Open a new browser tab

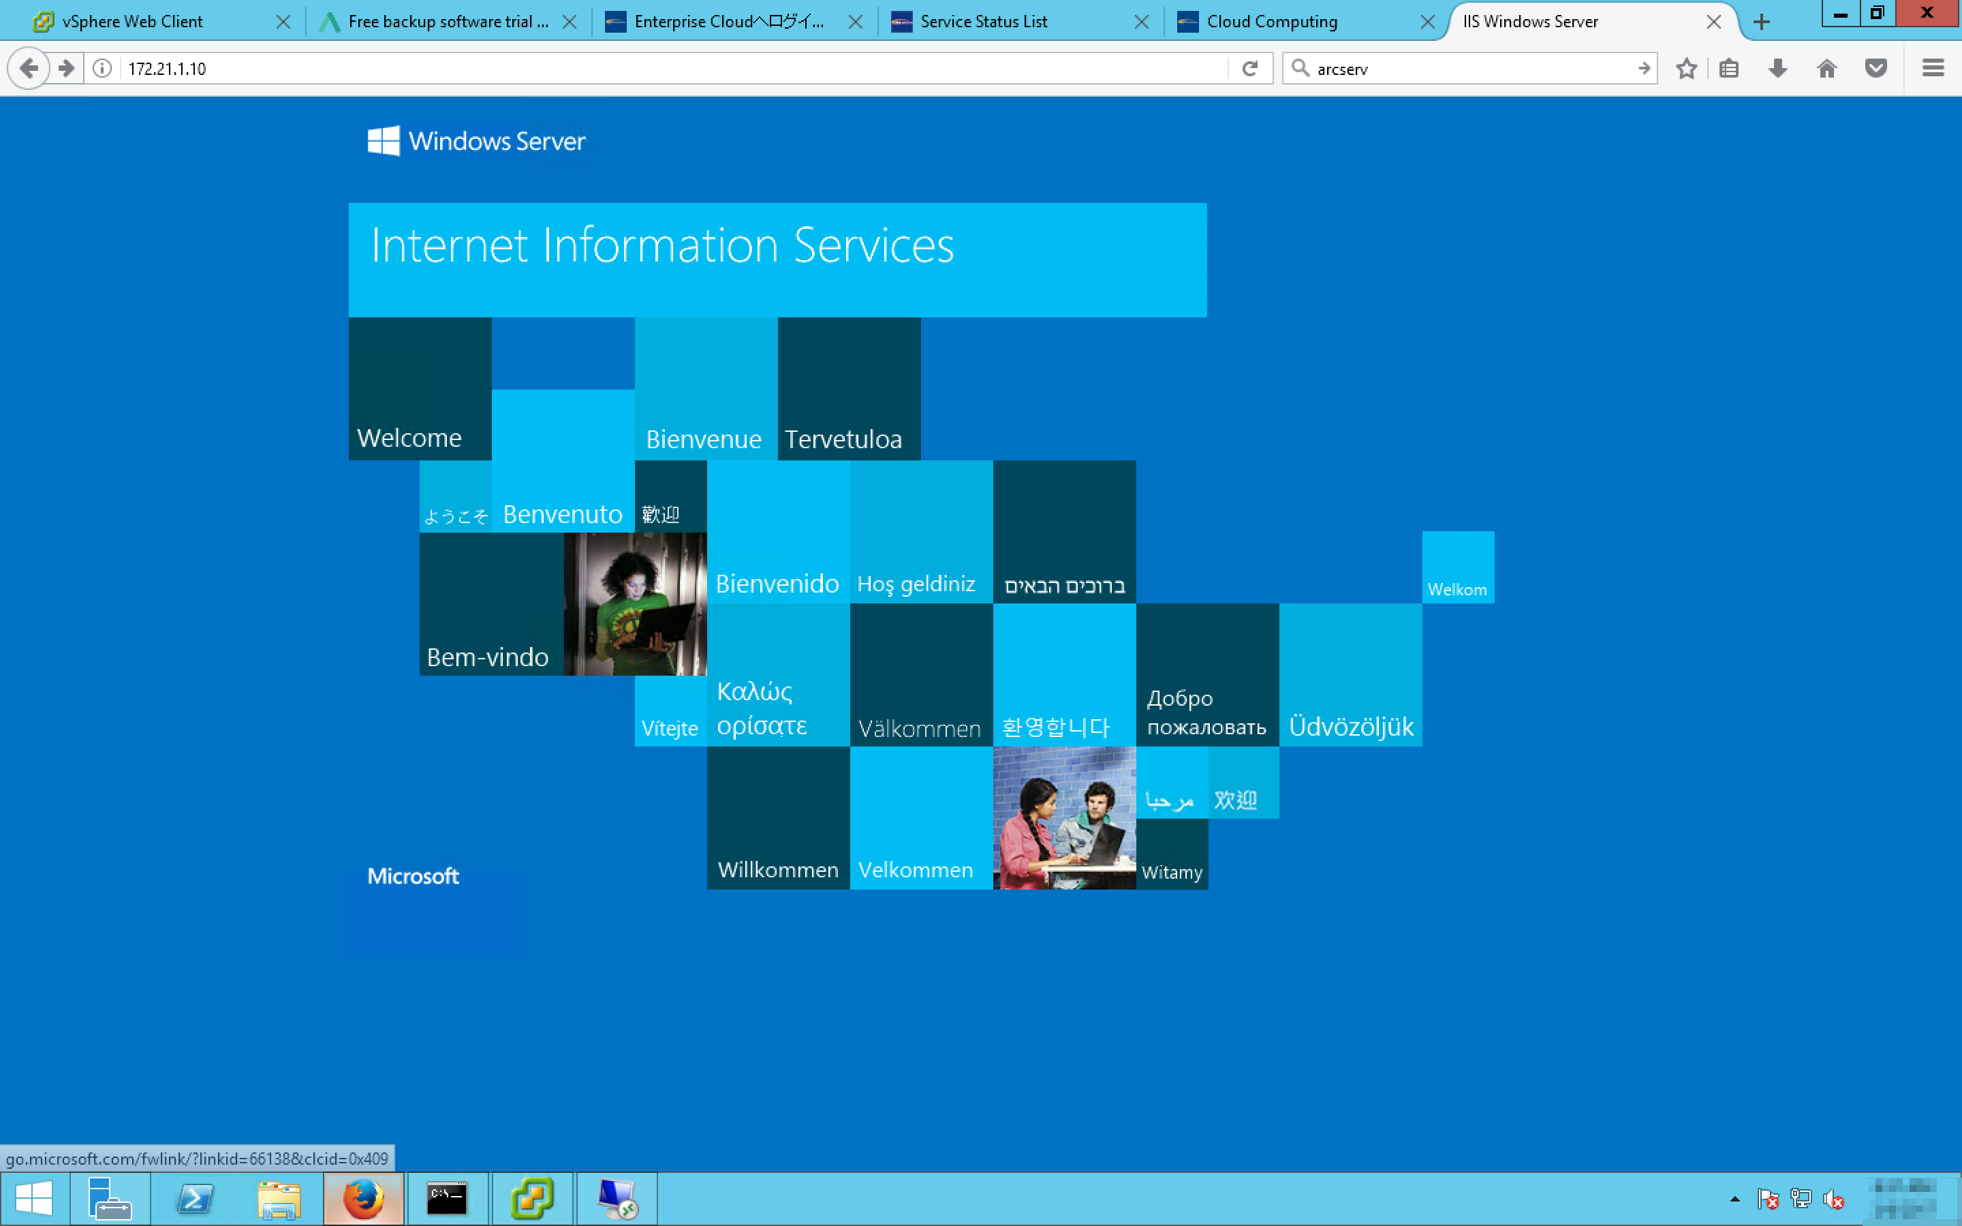[x=1761, y=22]
